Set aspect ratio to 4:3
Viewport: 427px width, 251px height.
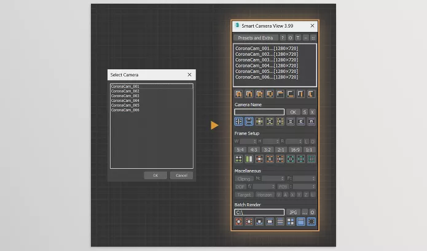(x=254, y=150)
